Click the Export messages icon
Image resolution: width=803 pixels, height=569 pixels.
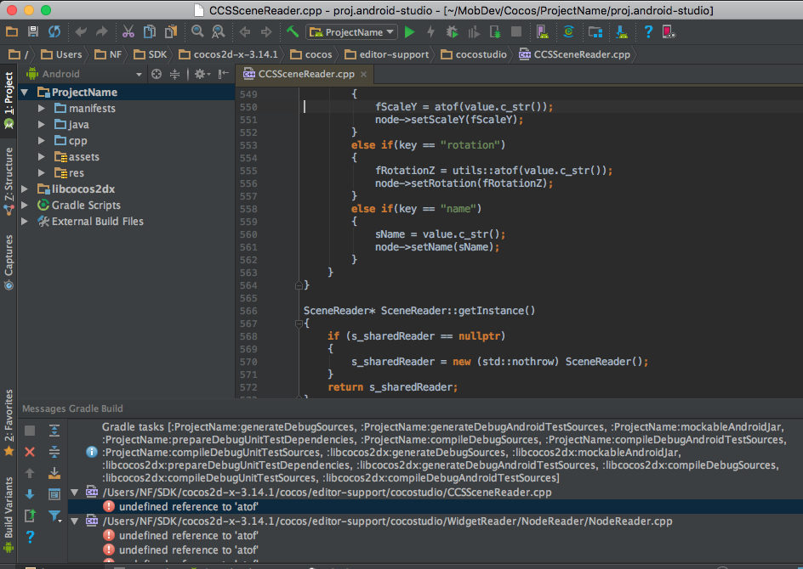[30, 515]
